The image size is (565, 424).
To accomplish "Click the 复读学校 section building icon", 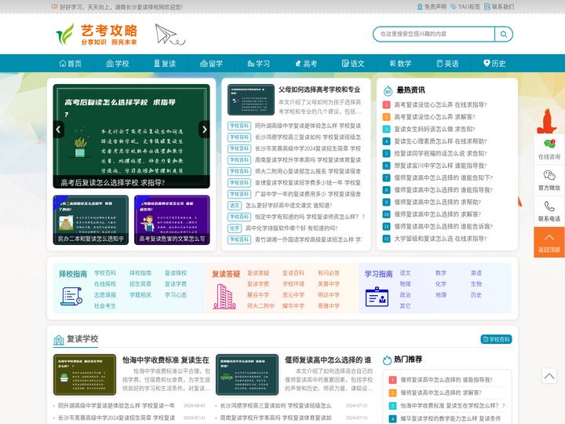I will pos(58,340).
